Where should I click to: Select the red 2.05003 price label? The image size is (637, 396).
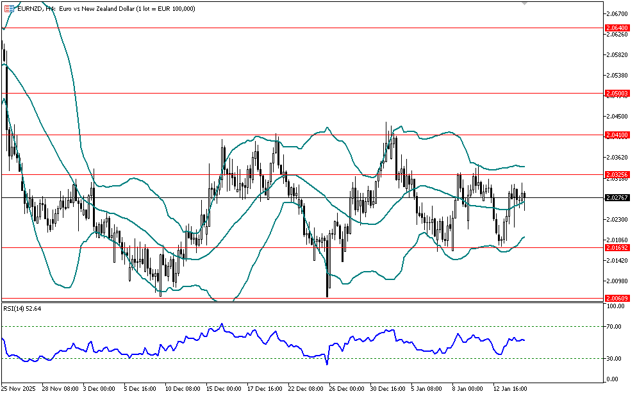[617, 94]
